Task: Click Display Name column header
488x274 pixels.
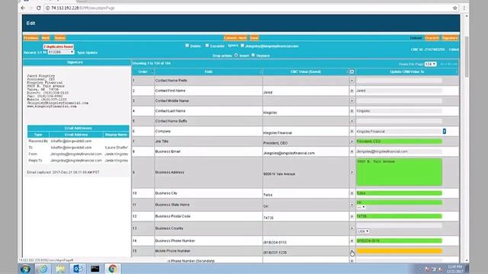Action: tap(116, 135)
